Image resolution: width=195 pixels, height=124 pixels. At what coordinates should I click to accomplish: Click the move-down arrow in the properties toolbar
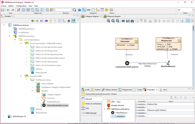pos(185,98)
